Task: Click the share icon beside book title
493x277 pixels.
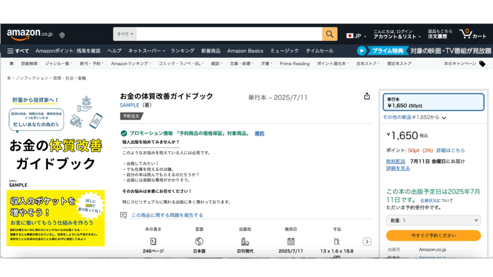Action: coord(367,96)
